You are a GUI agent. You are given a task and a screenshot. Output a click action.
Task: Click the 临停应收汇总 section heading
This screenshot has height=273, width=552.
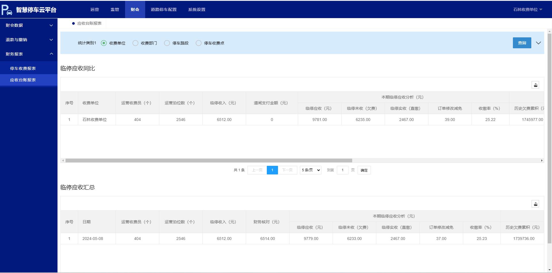click(x=78, y=187)
